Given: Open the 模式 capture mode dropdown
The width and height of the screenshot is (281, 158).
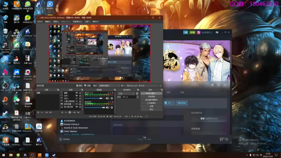Looking at the screenshot, I should point(109,86).
